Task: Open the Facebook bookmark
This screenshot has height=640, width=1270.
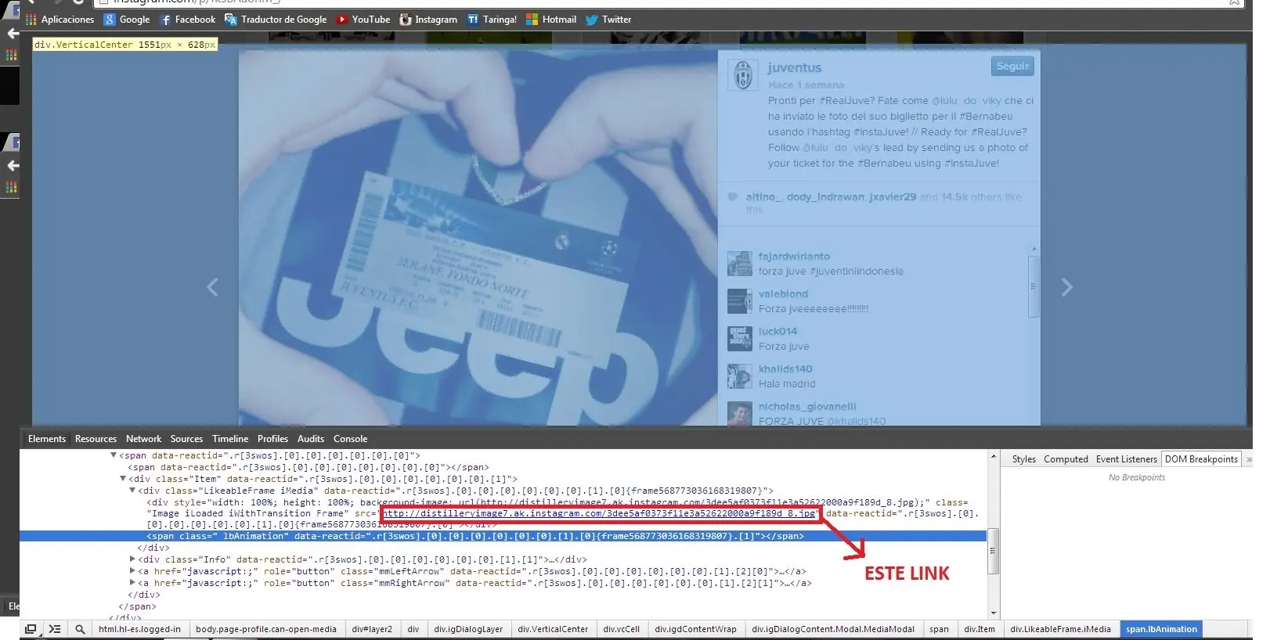Action: tap(188, 20)
